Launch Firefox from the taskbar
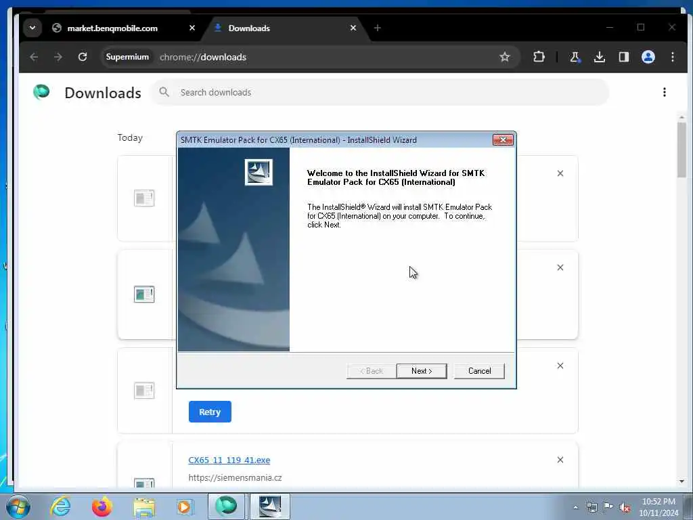Screen dimensions: 693x520 [102, 506]
